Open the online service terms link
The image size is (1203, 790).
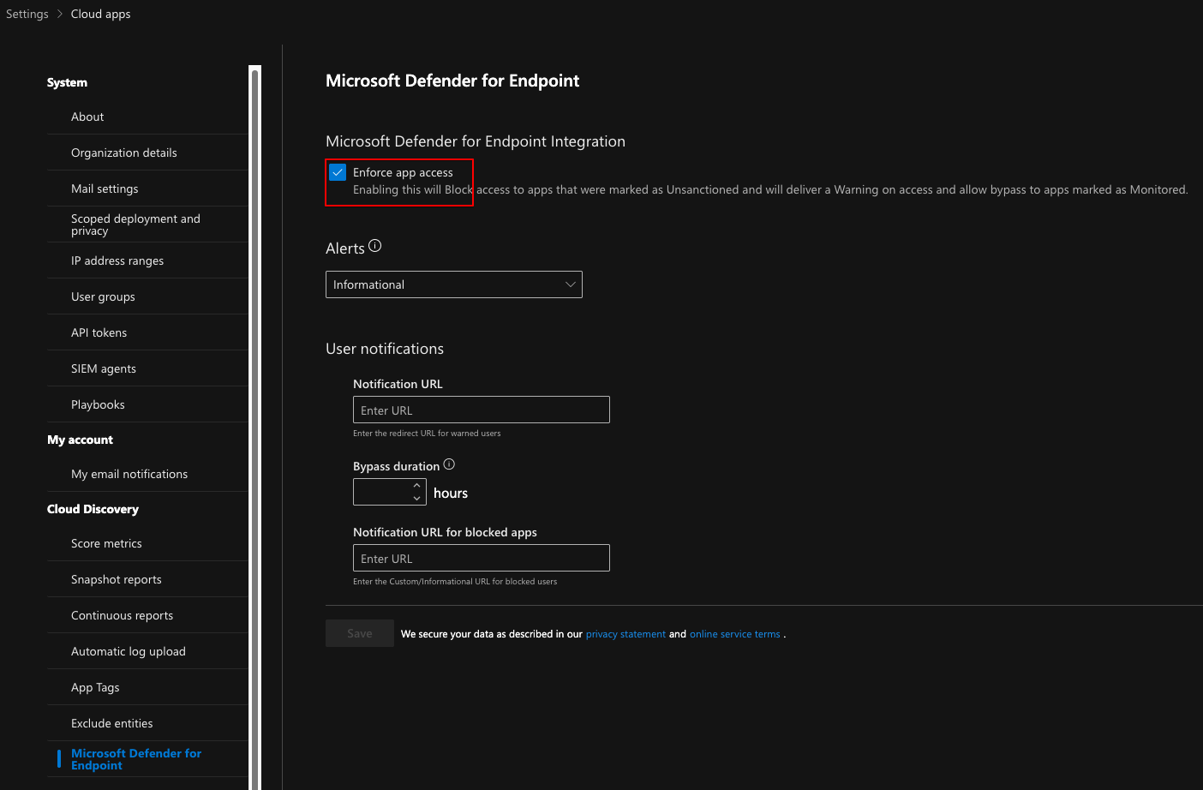(735, 634)
